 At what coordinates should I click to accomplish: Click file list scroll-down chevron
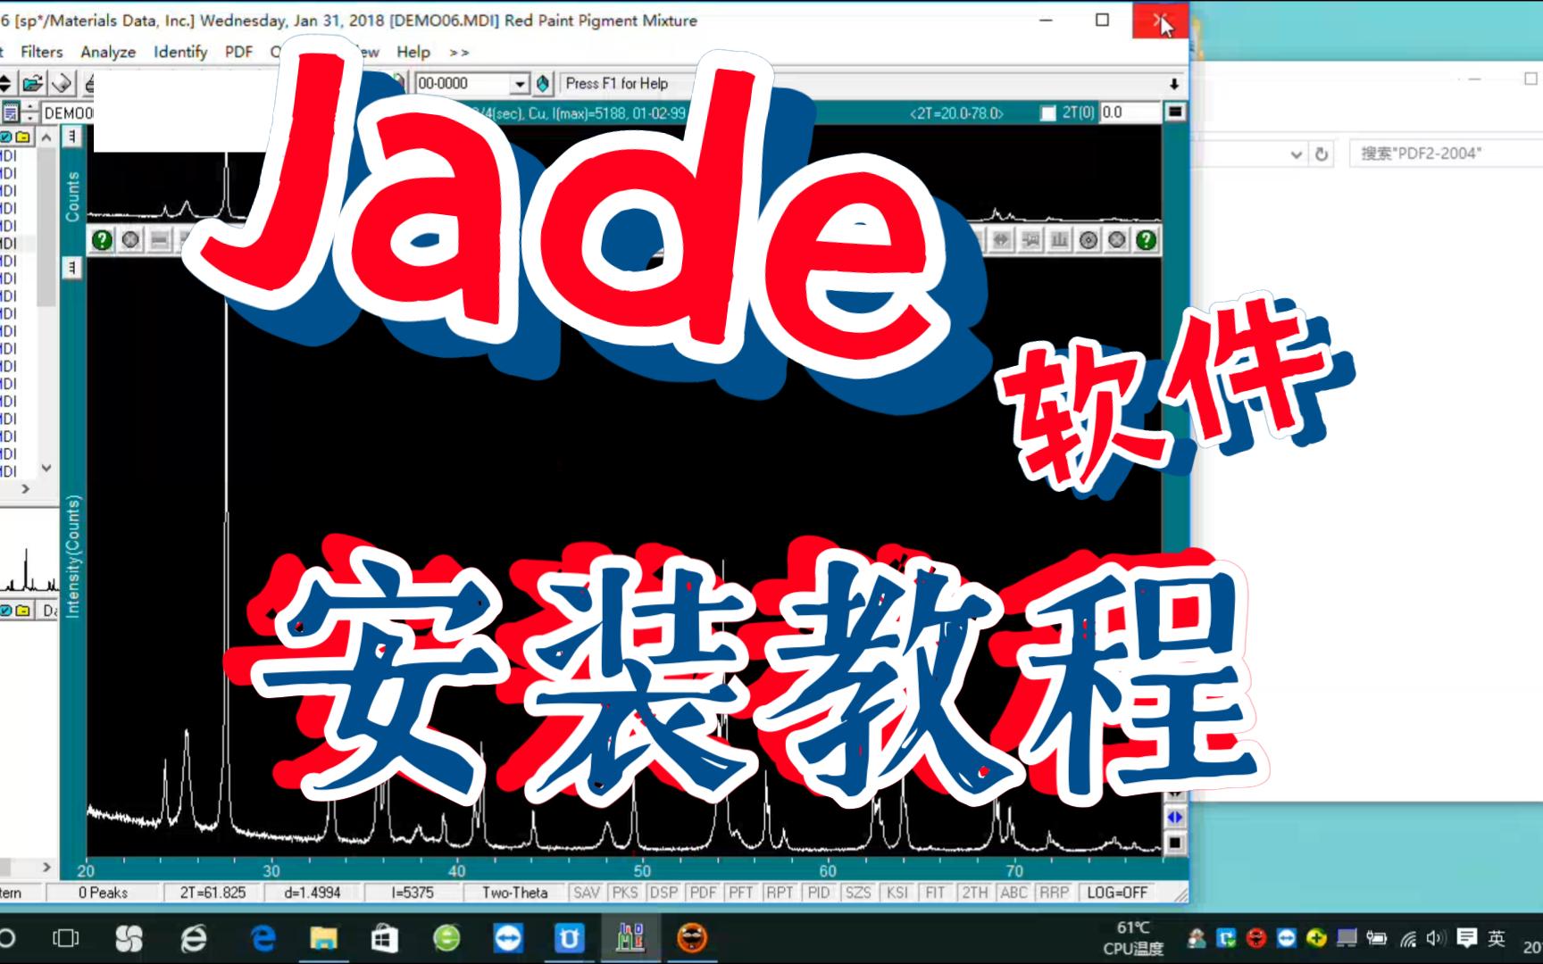(46, 468)
